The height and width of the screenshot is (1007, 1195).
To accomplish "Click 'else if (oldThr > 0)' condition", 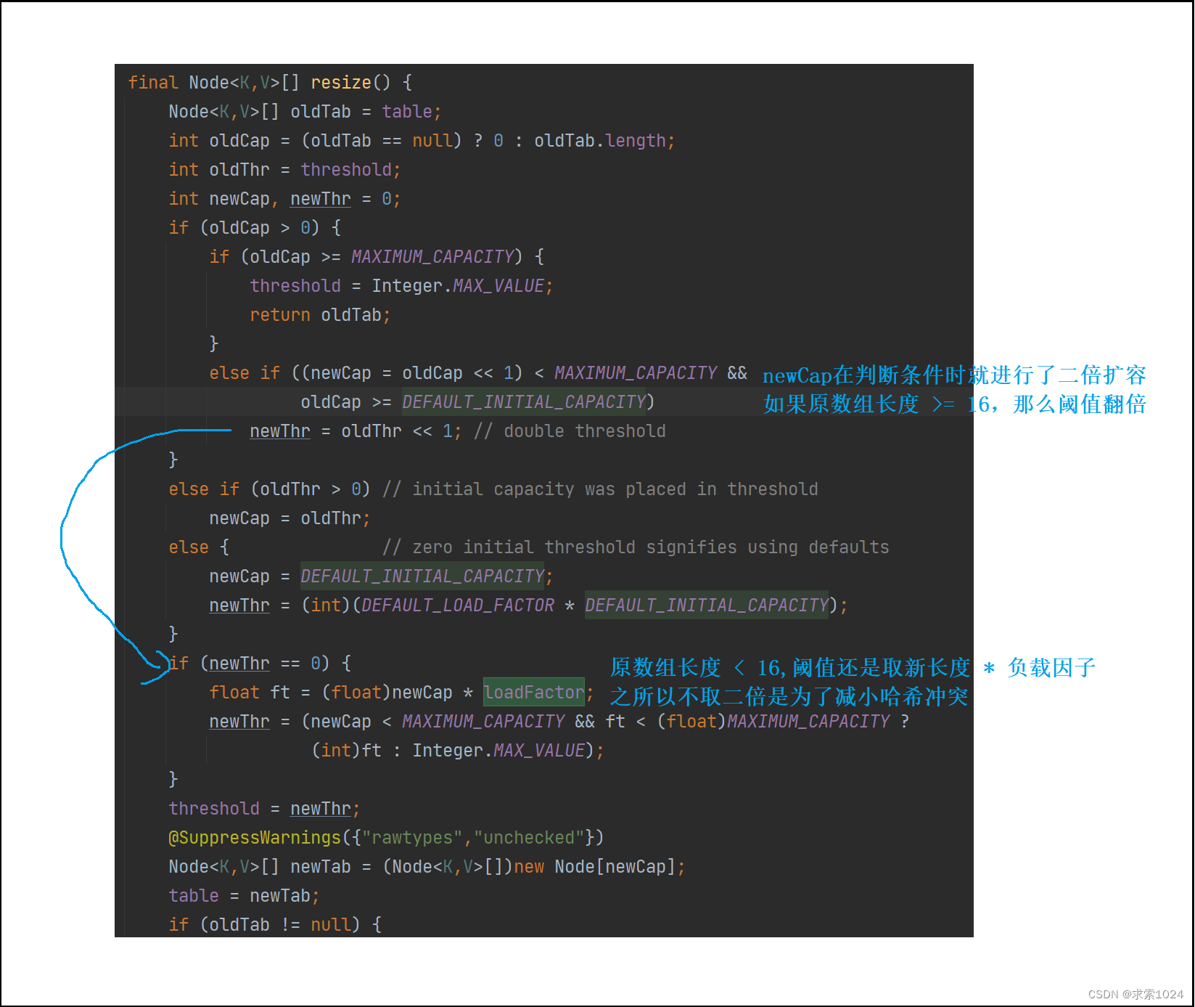I will click(x=269, y=489).
